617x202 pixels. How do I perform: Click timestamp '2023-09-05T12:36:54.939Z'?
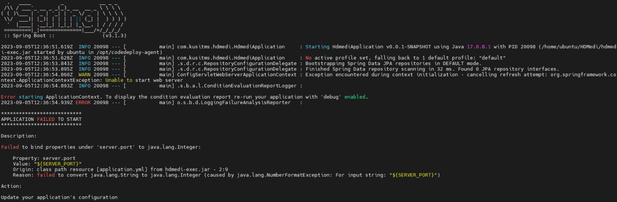pyautogui.click(x=37, y=103)
